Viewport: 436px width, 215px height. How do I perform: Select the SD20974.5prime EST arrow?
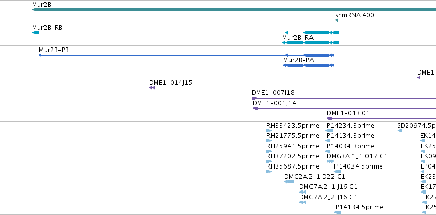coord(400,131)
